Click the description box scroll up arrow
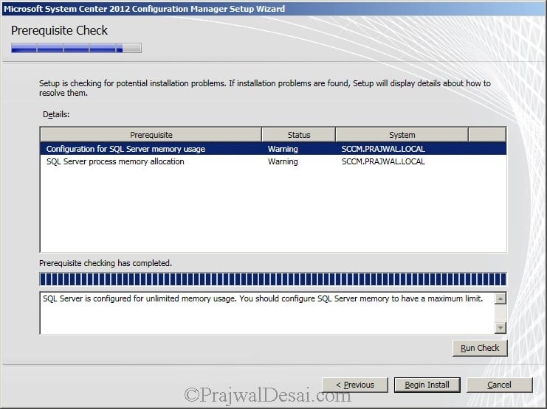Image resolution: width=547 pixels, height=409 pixels. click(x=500, y=298)
